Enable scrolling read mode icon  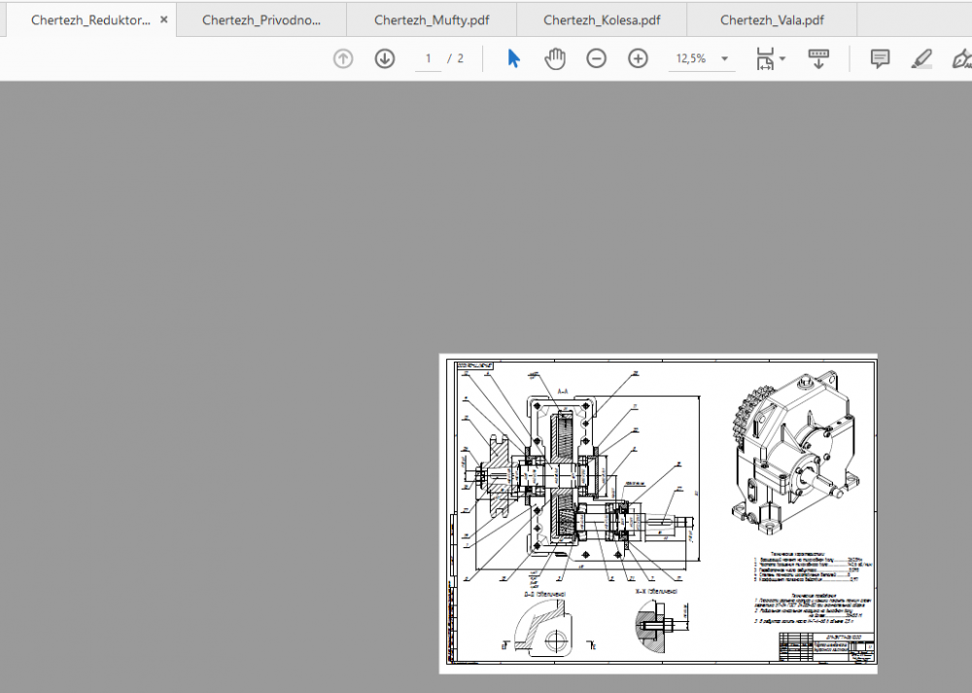[x=818, y=58]
